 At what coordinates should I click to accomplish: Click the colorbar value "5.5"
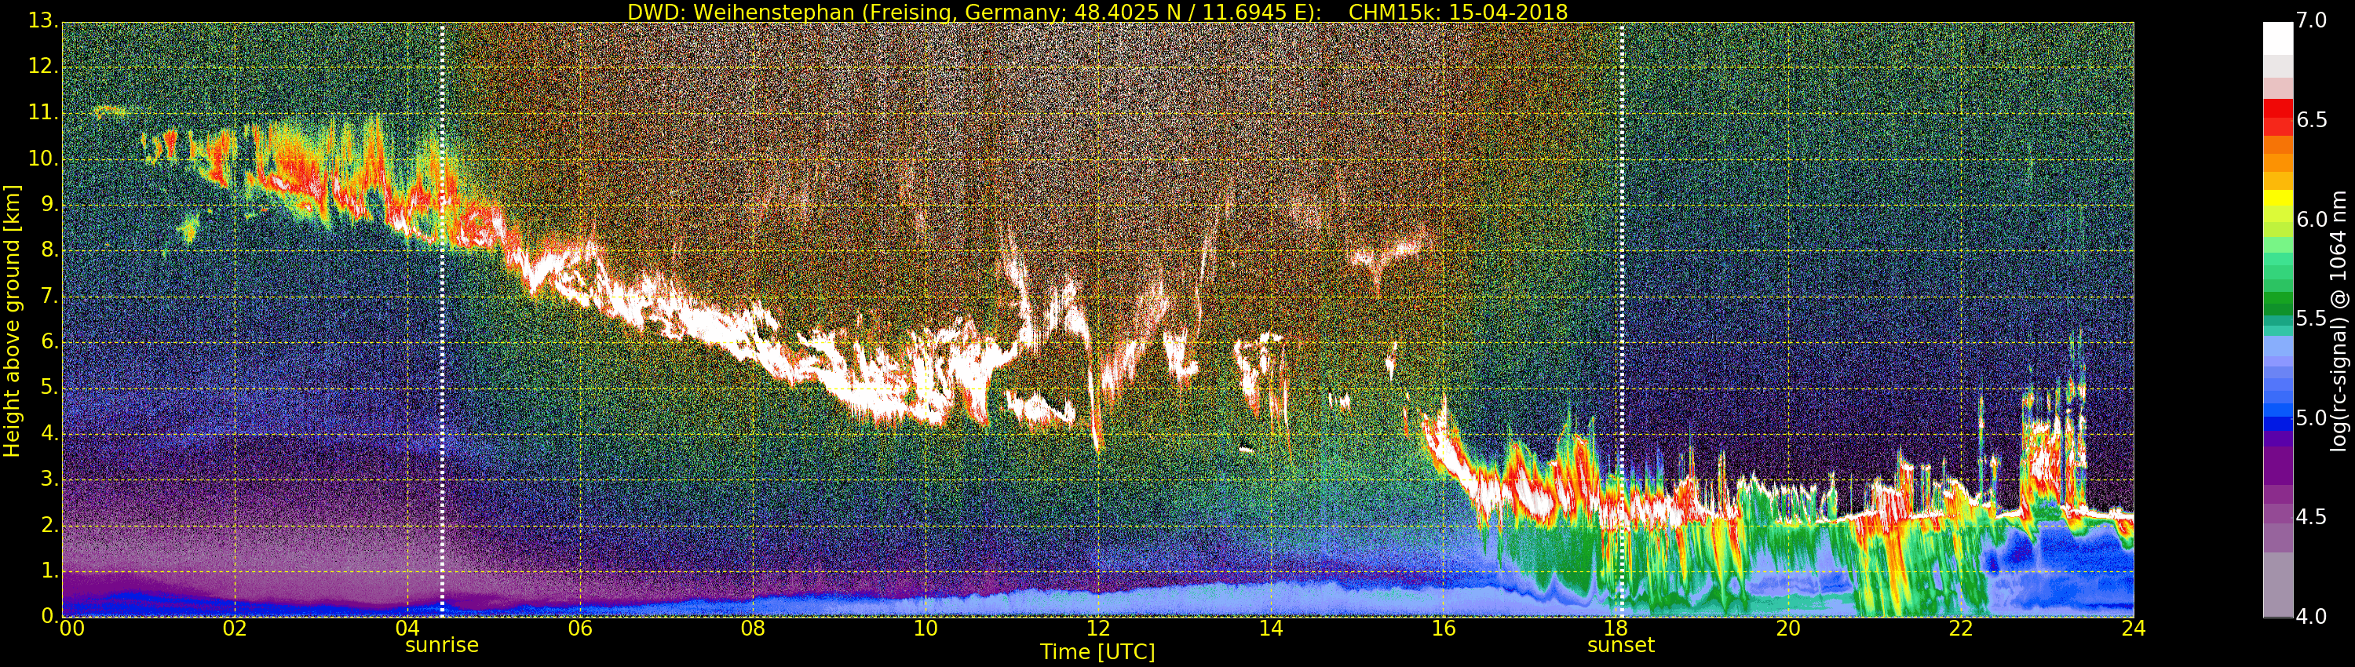click(2312, 319)
